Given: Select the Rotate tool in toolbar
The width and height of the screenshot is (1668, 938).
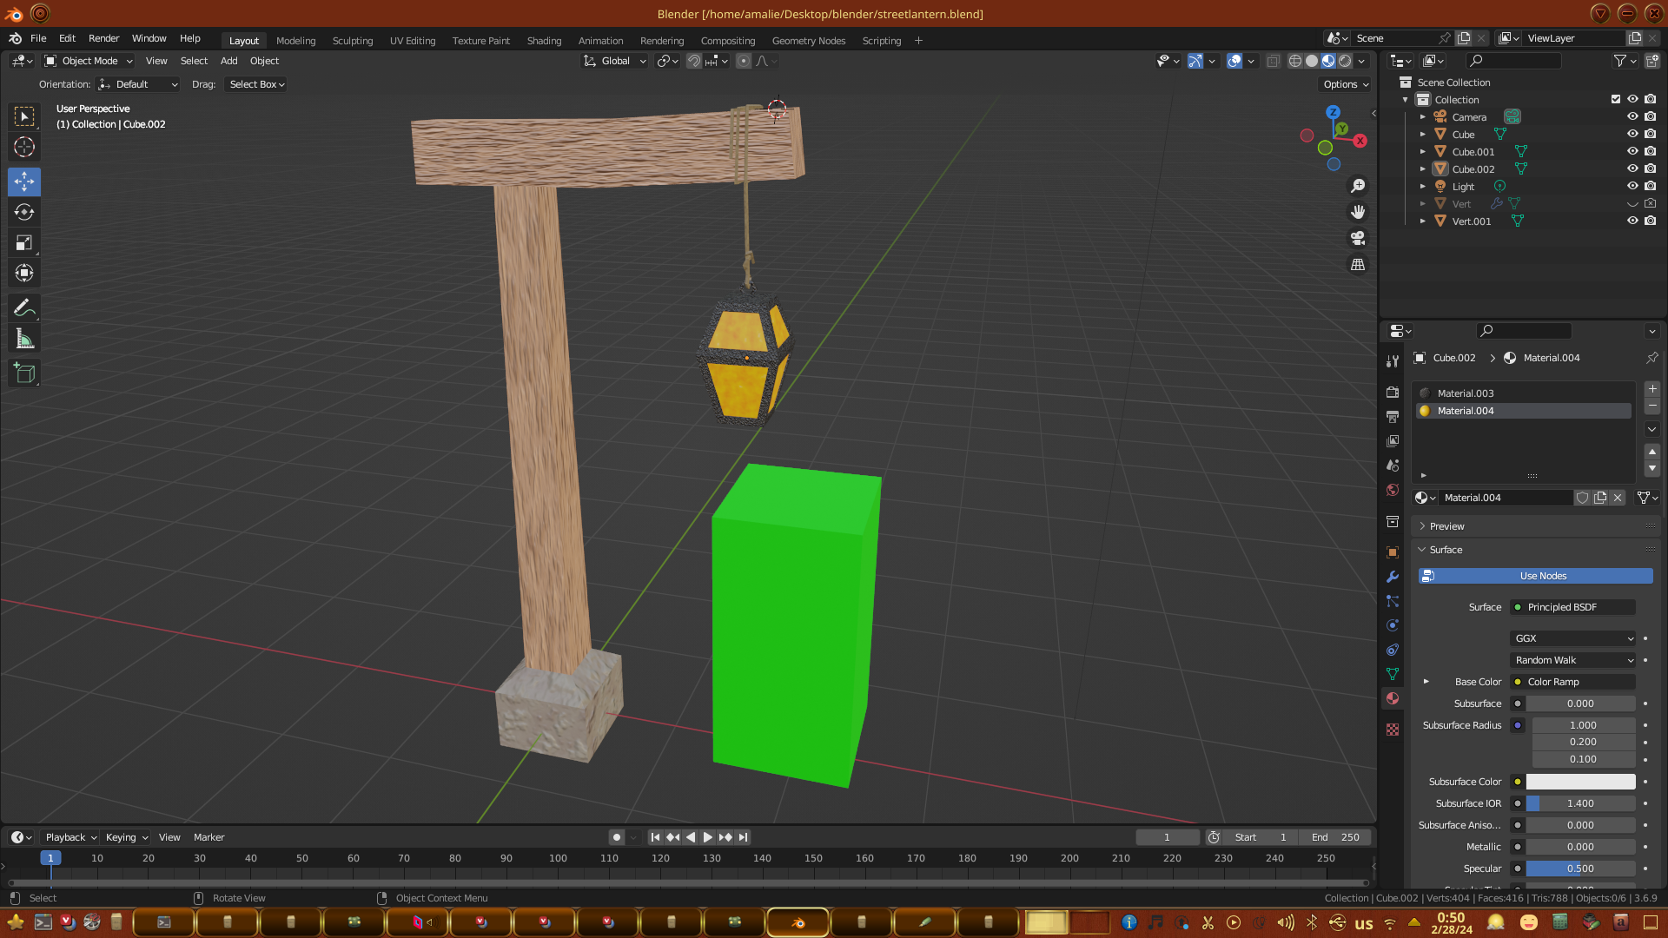Looking at the screenshot, I should click(24, 213).
